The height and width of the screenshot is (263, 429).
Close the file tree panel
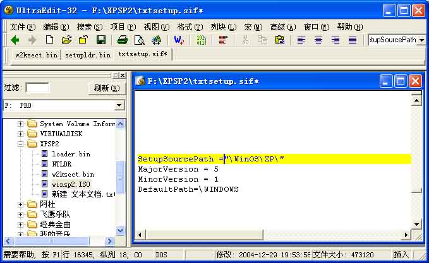[x=123, y=75]
